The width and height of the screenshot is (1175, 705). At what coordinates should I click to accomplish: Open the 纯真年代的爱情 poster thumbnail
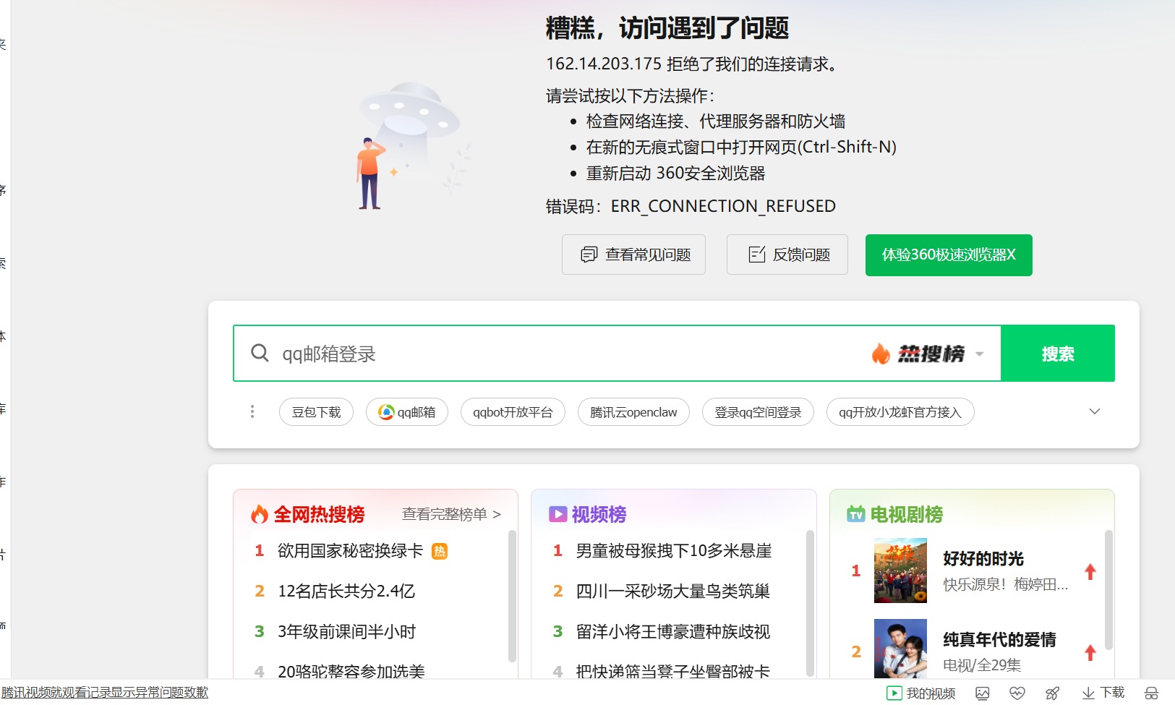point(900,649)
